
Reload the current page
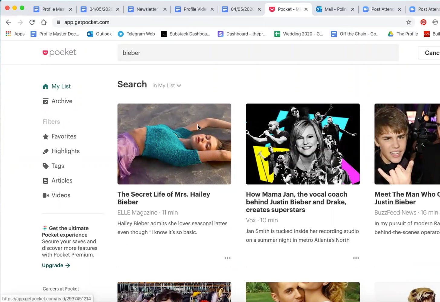pyautogui.click(x=32, y=22)
